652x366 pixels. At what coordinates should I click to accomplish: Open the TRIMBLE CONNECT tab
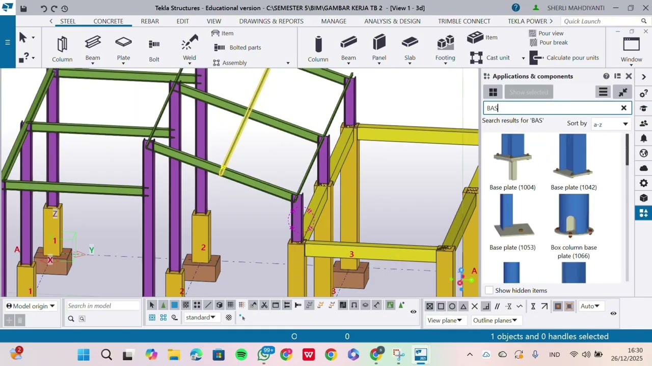464,21
